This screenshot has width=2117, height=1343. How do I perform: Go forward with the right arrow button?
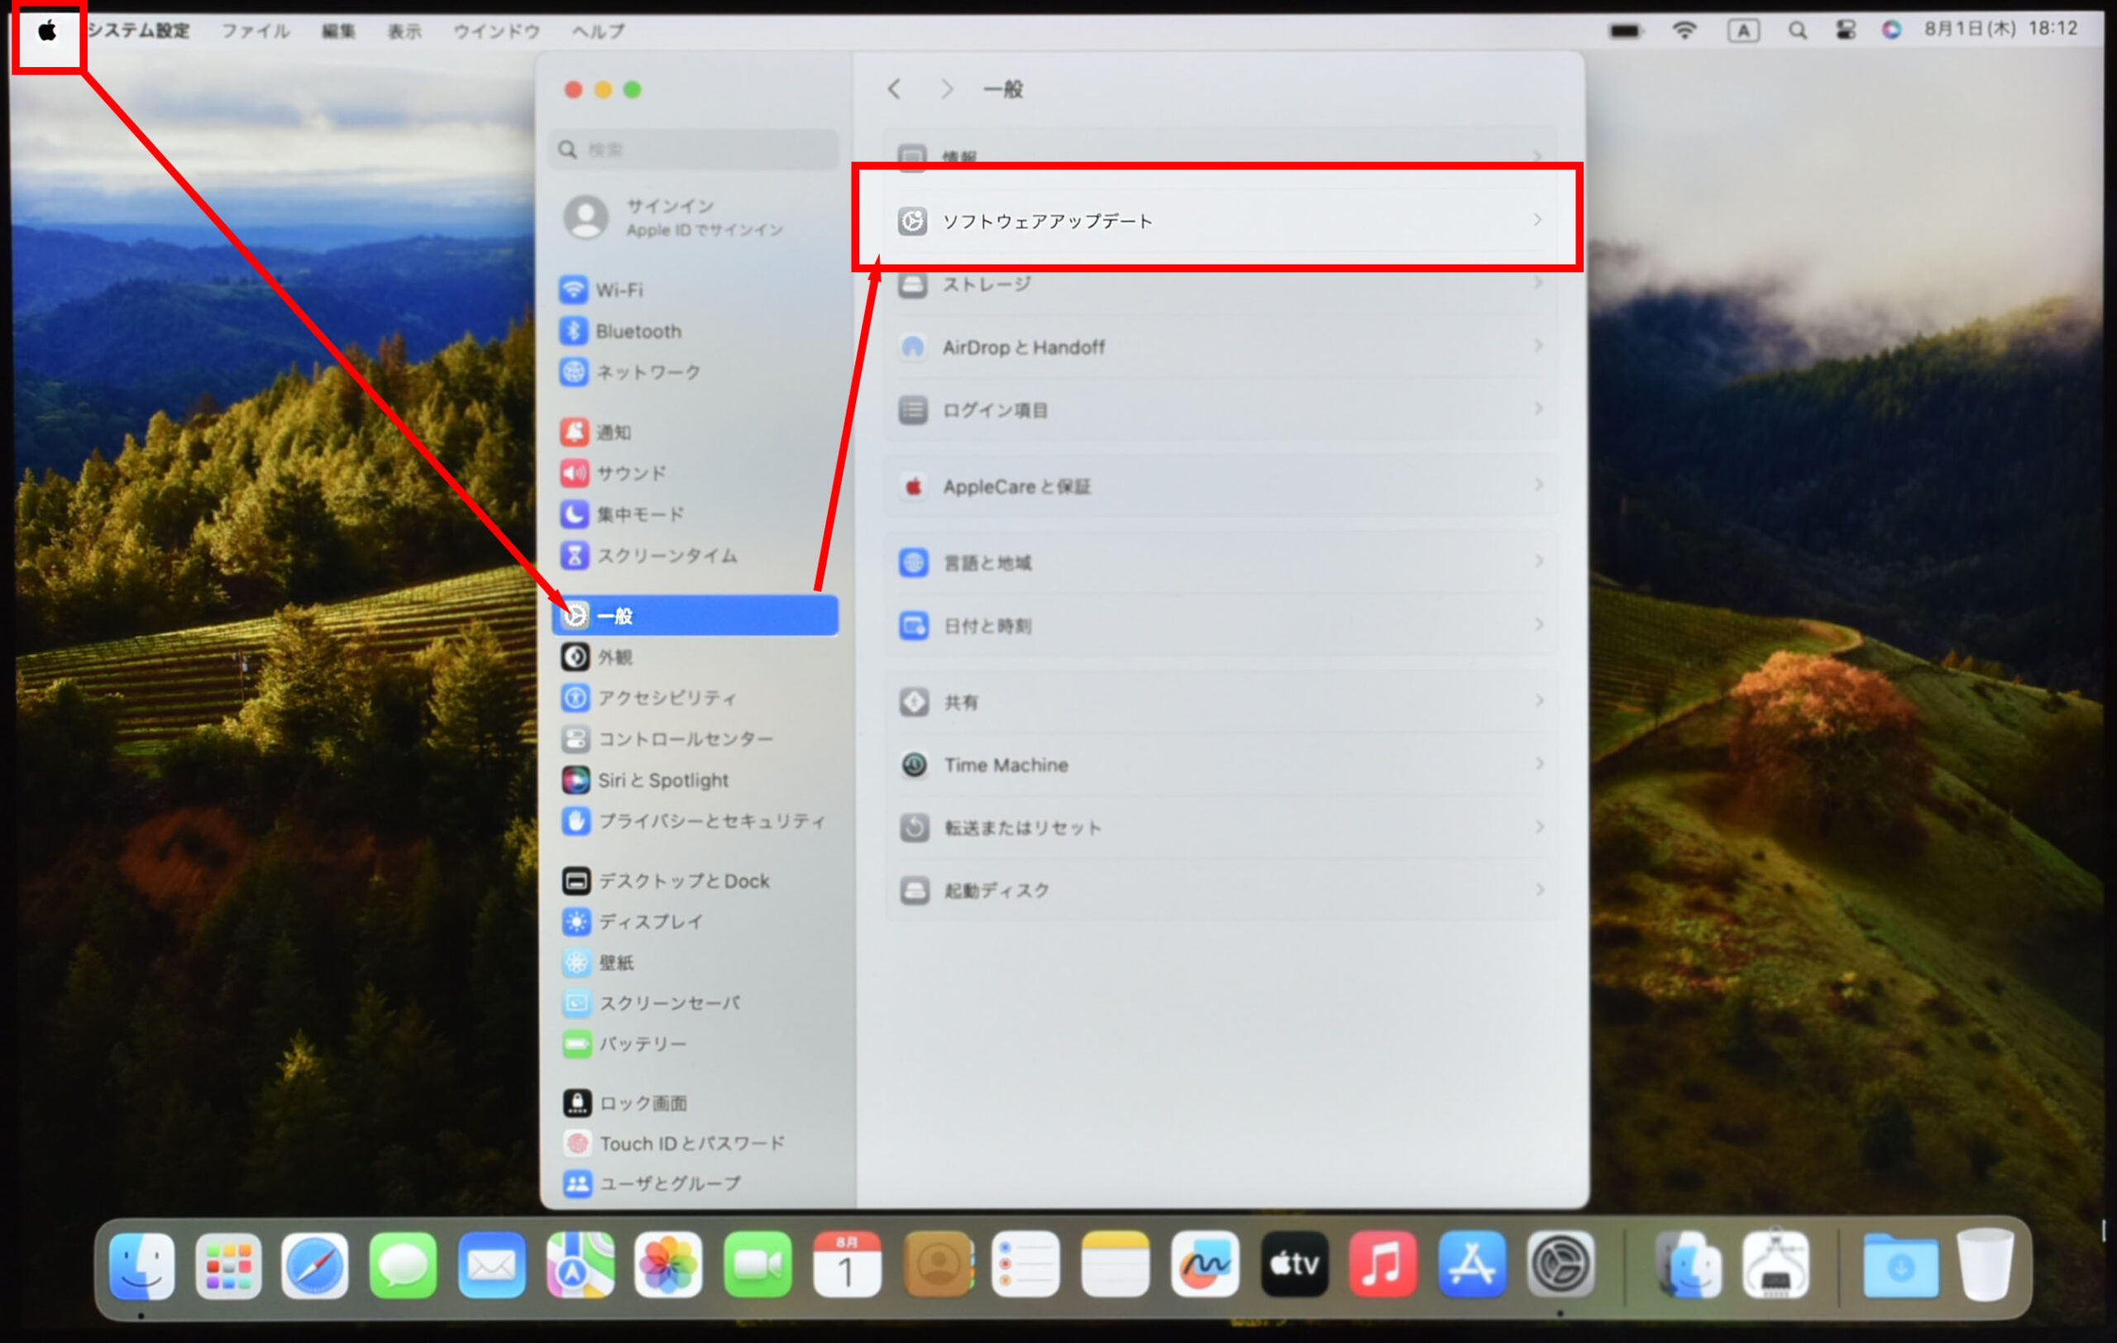(946, 88)
